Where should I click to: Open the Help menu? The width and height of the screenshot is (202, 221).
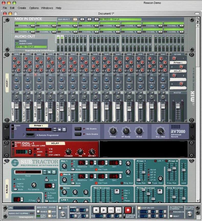click(x=58, y=8)
